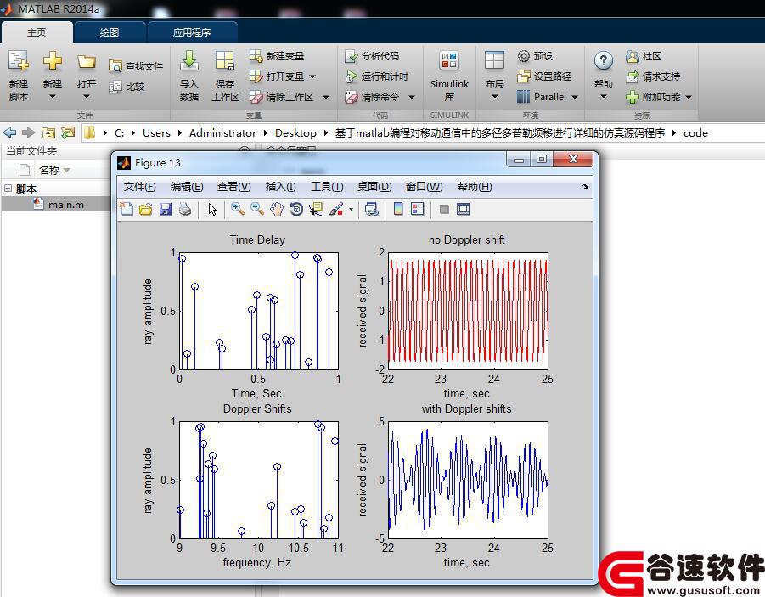This screenshot has width=765, height=597.
Task: Open Window (窗口) menu in Figure 13
Action: 424,187
